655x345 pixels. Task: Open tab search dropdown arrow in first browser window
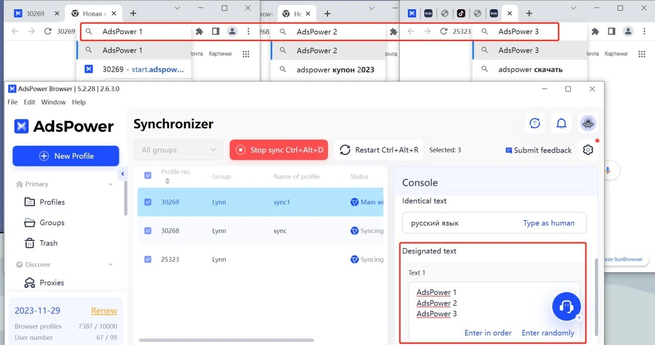pyautogui.click(x=178, y=8)
